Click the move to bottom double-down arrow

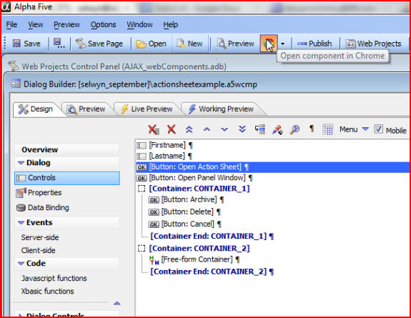(x=242, y=129)
